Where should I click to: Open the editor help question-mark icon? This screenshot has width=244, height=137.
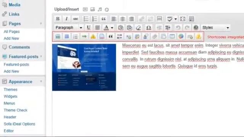pyautogui.click(x=196, y=27)
